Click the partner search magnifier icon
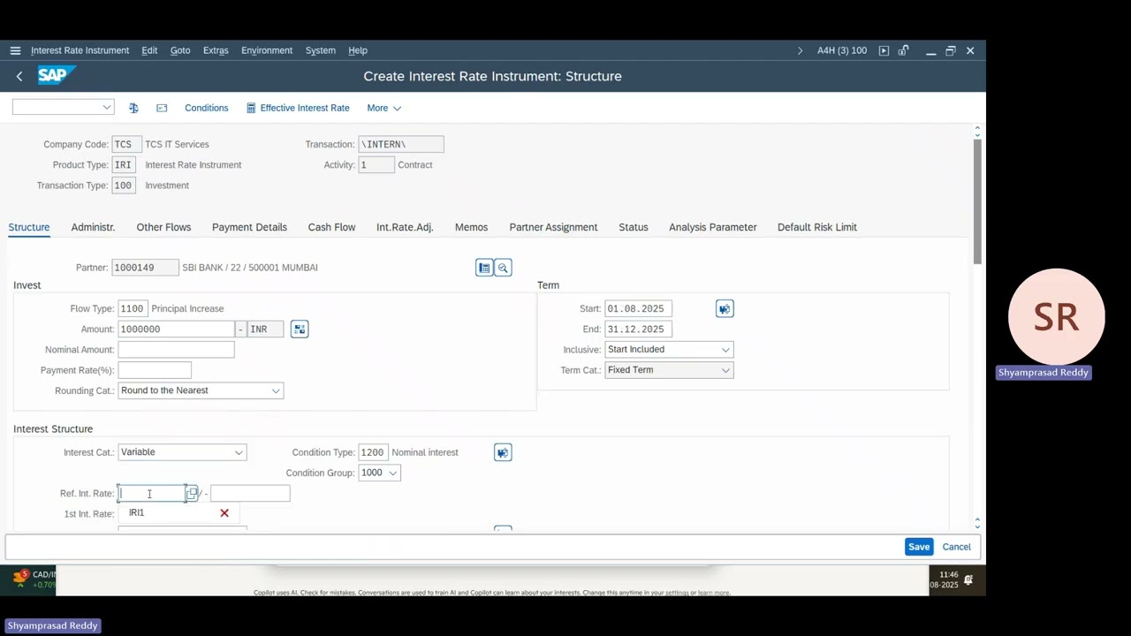1131x636 pixels. click(503, 268)
